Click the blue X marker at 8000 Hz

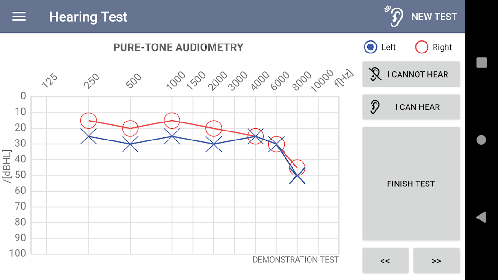(x=297, y=175)
